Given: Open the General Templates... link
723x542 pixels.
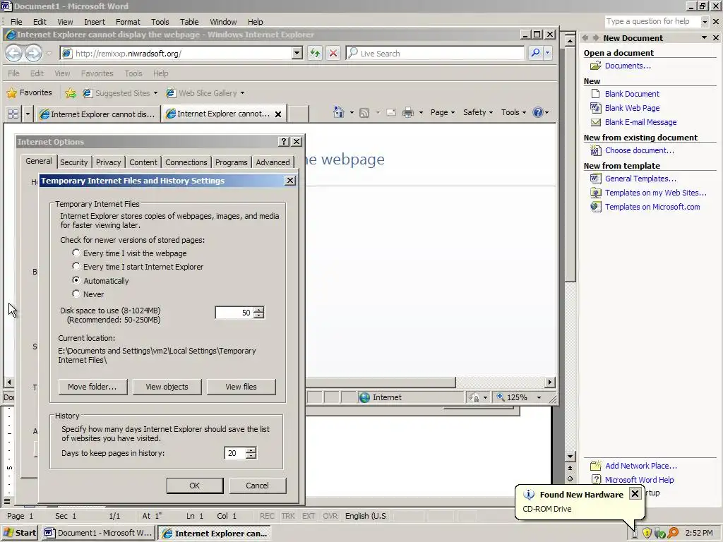Looking at the screenshot, I should pyautogui.click(x=640, y=179).
